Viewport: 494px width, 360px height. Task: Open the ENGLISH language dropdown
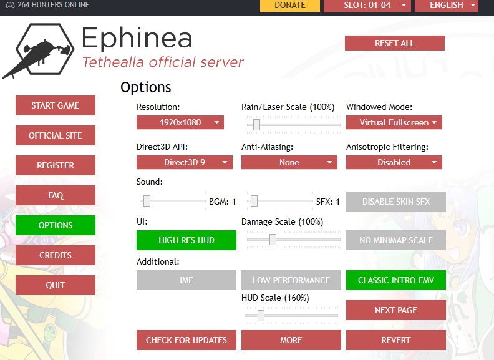tap(447, 6)
